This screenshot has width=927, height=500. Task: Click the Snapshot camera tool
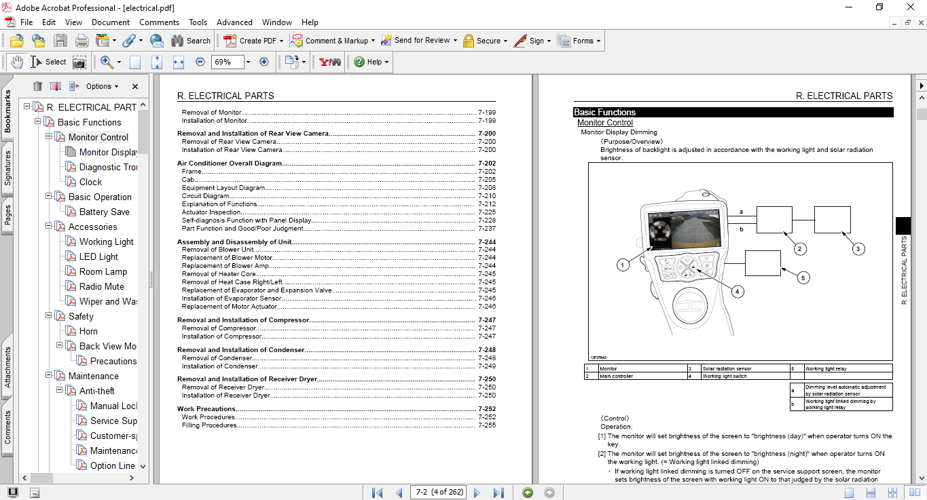pos(79,62)
